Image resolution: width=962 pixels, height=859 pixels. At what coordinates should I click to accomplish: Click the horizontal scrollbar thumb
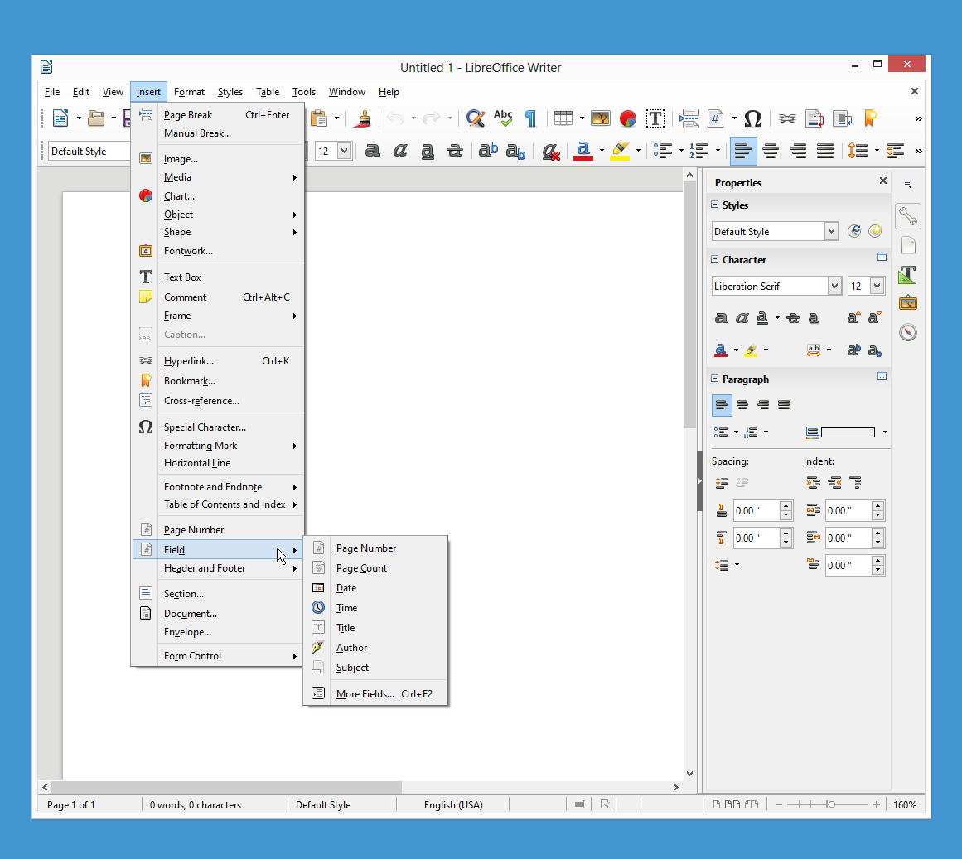[225, 787]
